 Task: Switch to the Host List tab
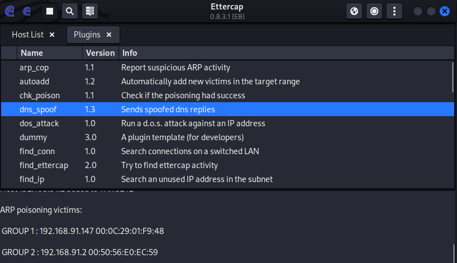pos(27,35)
